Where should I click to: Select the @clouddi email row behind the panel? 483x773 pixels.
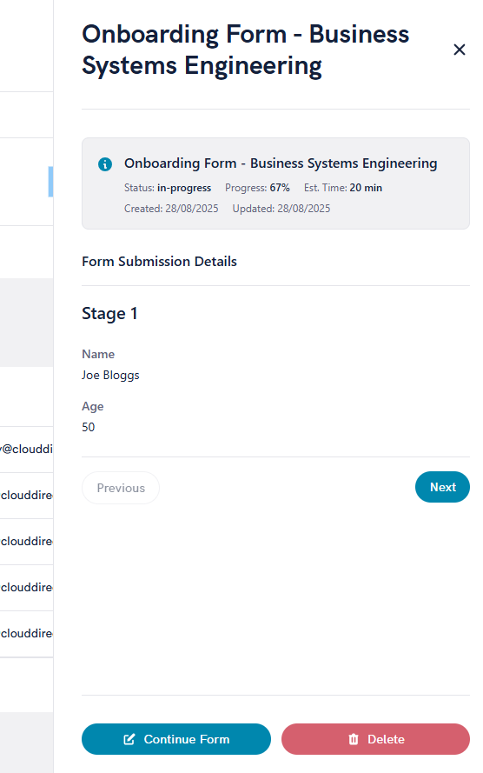[x=27, y=450]
